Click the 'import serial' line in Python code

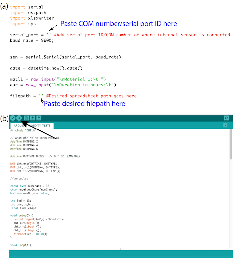pyautogui.click(x=27, y=7)
